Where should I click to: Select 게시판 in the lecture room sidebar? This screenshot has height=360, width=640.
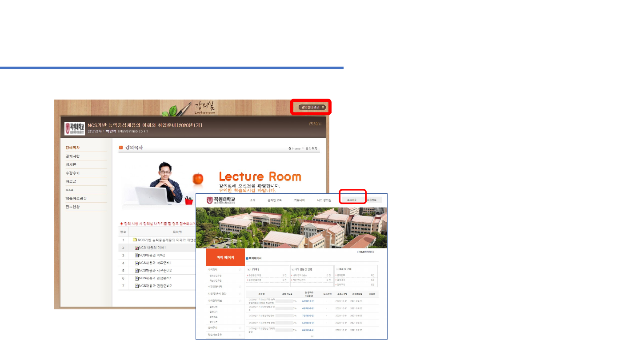pyautogui.click(x=71, y=164)
